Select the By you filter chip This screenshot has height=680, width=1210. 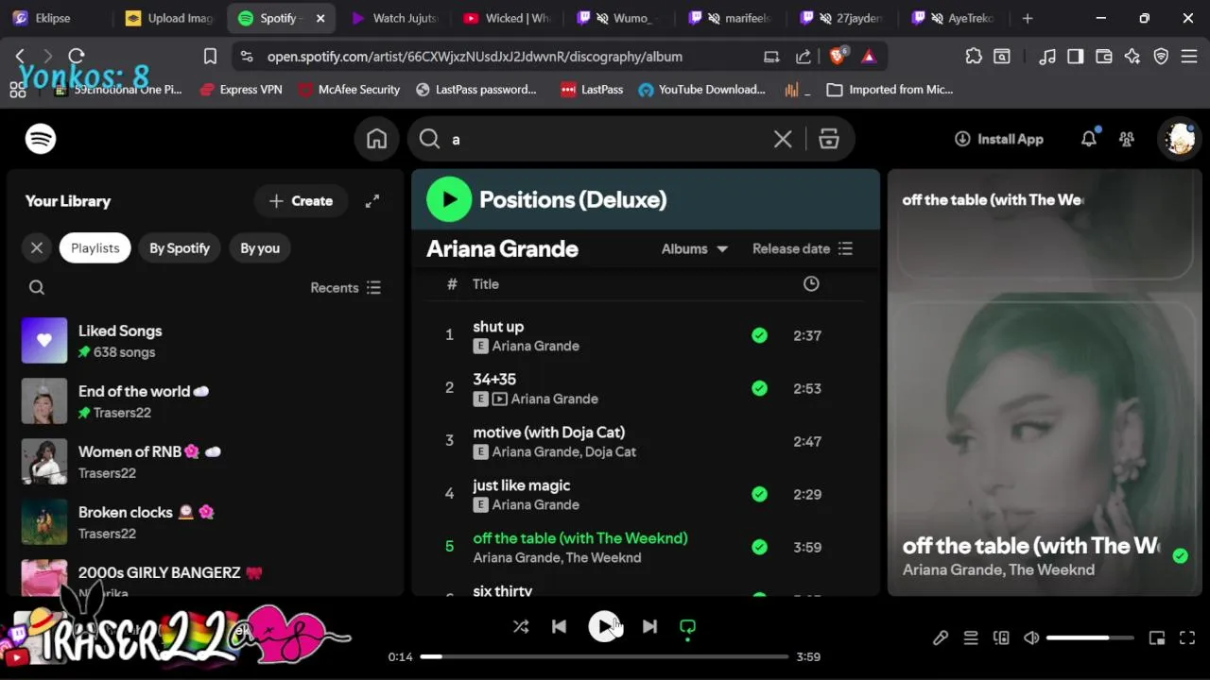tap(260, 248)
